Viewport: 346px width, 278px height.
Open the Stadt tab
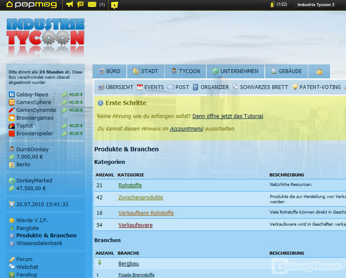pyautogui.click(x=145, y=71)
